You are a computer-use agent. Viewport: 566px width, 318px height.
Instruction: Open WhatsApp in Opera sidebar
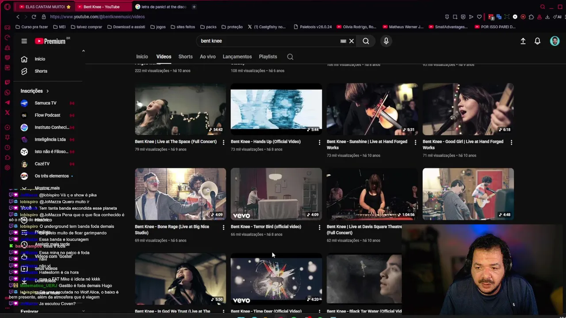click(x=7, y=92)
